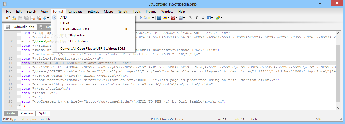Open the Search menu
Viewport: 345px width, 124px height.
[x=31, y=12]
